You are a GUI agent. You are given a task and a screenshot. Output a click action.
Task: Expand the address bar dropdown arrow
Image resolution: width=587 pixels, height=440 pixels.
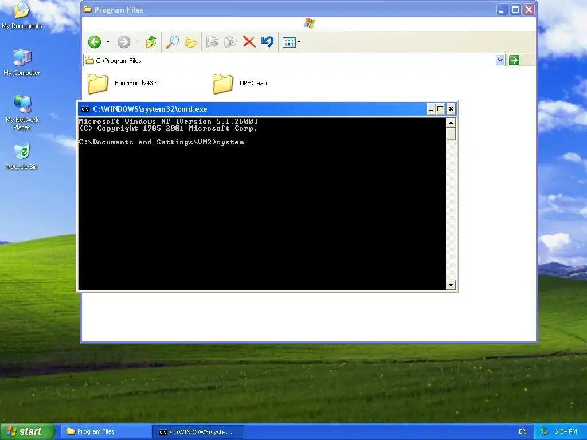tap(500, 60)
